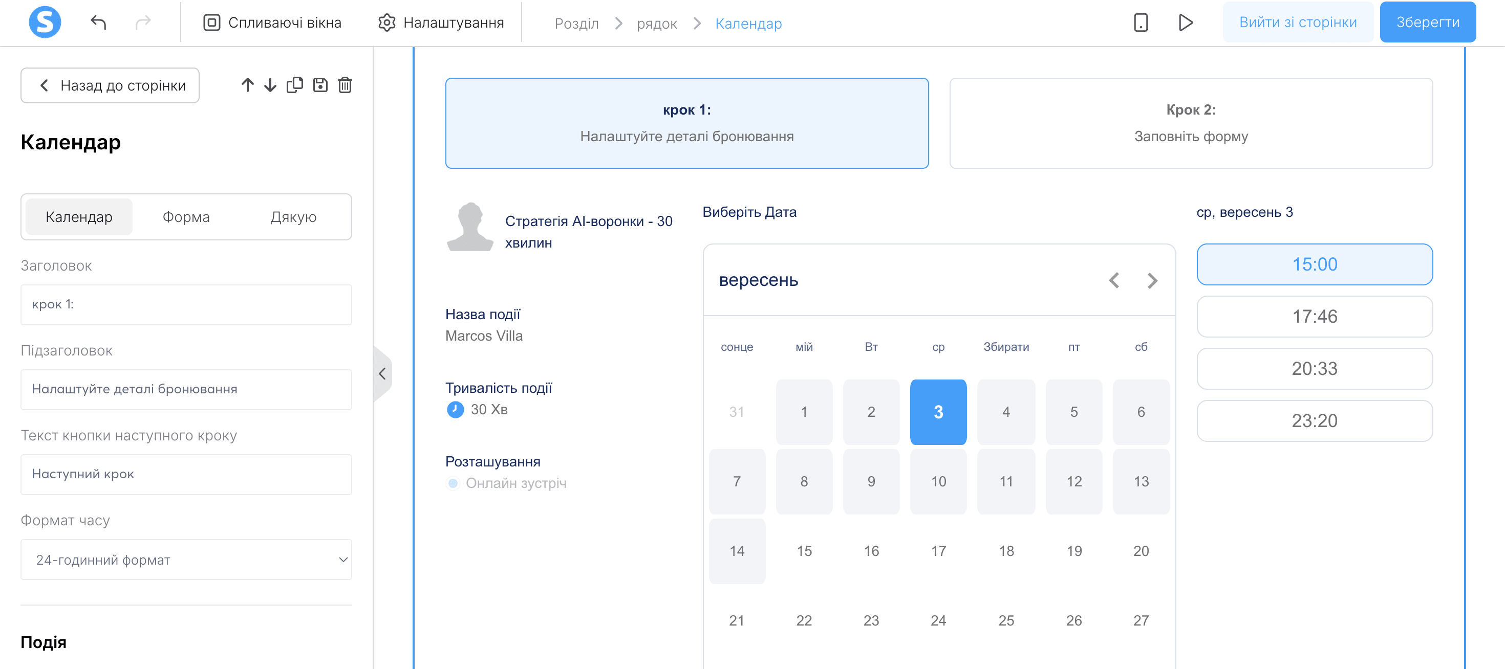
Task: Click the Зберегти button
Action: pyautogui.click(x=1427, y=22)
